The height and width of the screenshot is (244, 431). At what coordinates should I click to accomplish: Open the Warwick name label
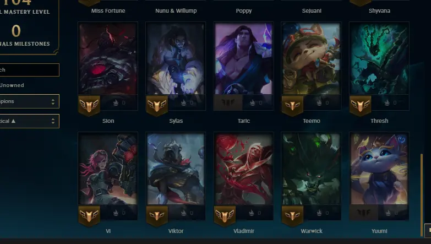(312, 231)
